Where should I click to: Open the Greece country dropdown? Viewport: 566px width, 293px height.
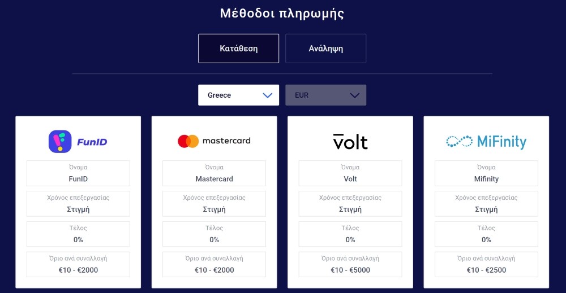238,95
